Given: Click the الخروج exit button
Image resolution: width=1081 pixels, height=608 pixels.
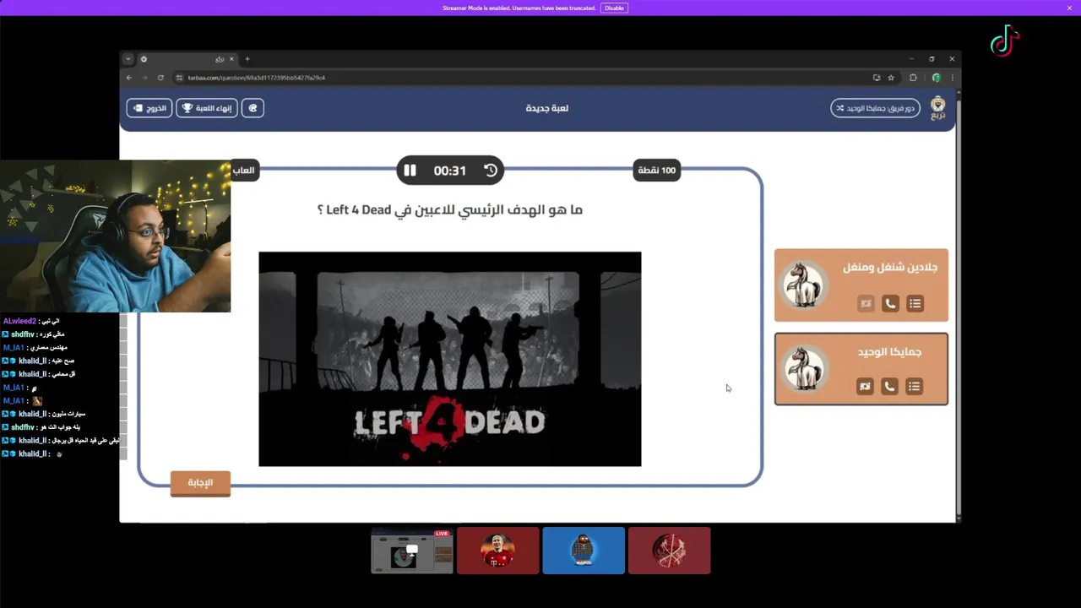Looking at the screenshot, I should (x=149, y=108).
